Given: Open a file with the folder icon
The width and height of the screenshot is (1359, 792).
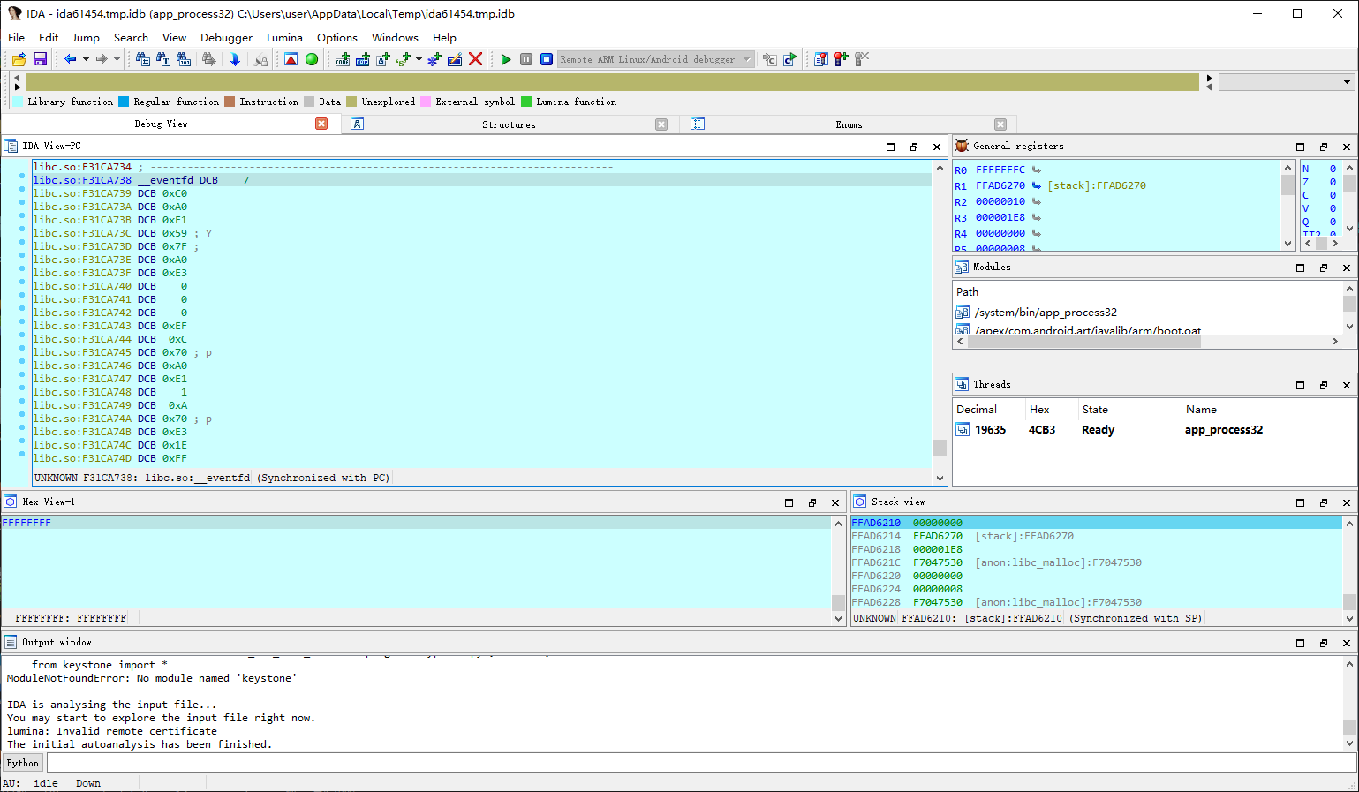Looking at the screenshot, I should (x=19, y=59).
